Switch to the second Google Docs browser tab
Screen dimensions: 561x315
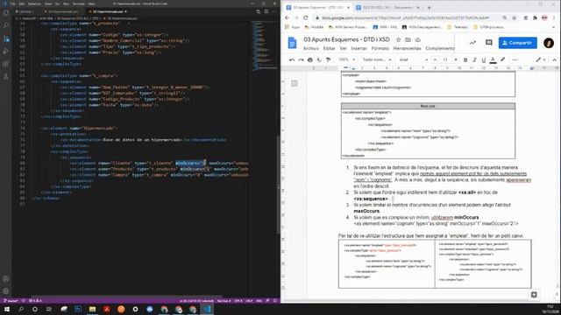tap(387, 7)
